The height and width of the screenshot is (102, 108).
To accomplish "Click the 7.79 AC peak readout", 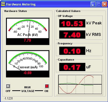I will 28,40.
